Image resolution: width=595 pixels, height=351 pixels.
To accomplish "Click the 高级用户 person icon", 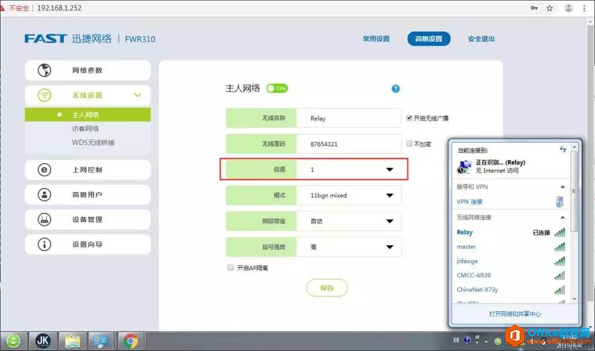I will (44, 195).
